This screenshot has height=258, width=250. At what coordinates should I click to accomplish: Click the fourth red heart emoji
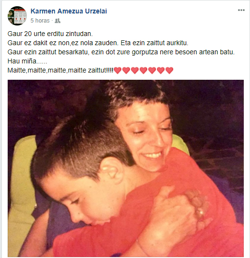[143, 71]
